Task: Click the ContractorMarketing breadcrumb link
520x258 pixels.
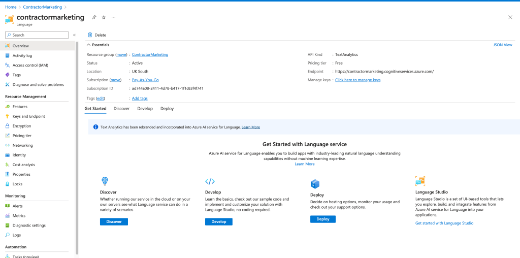Action: 43,7
